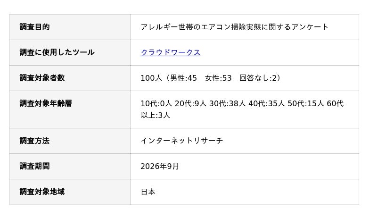Click the 50代:15人 age entry
This screenshot has width=377, height=219.
click(306, 103)
